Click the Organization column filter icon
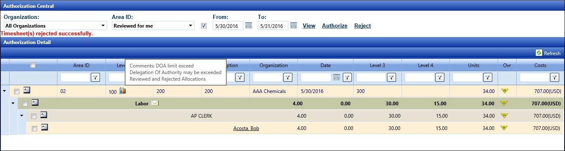The width and height of the screenshot is (565, 151). tap(288, 77)
